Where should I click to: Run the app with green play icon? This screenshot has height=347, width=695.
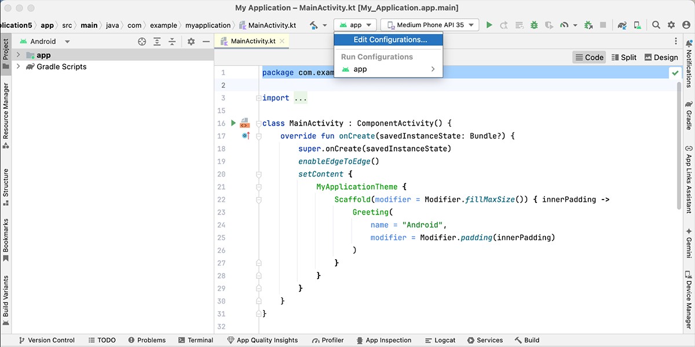(x=489, y=25)
